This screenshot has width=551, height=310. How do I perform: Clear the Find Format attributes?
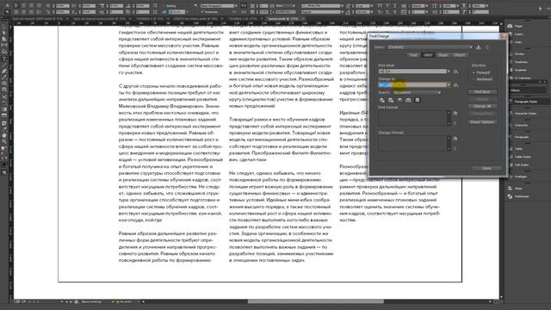[x=455, y=123]
